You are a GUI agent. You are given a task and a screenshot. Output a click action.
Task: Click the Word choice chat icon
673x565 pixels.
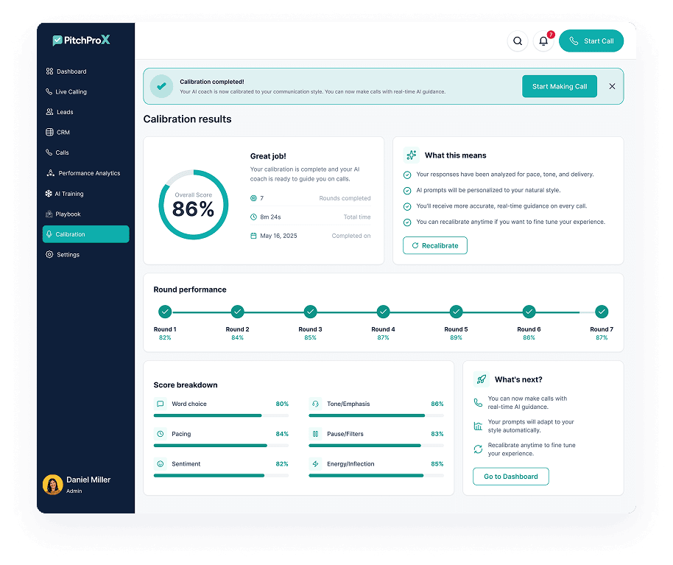pos(160,404)
